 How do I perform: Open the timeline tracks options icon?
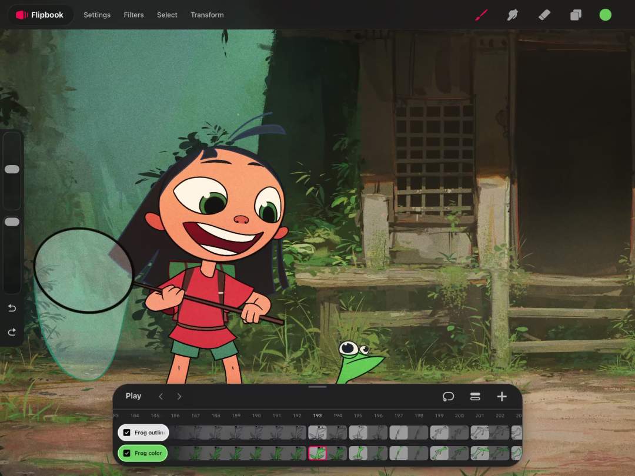(475, 396)
